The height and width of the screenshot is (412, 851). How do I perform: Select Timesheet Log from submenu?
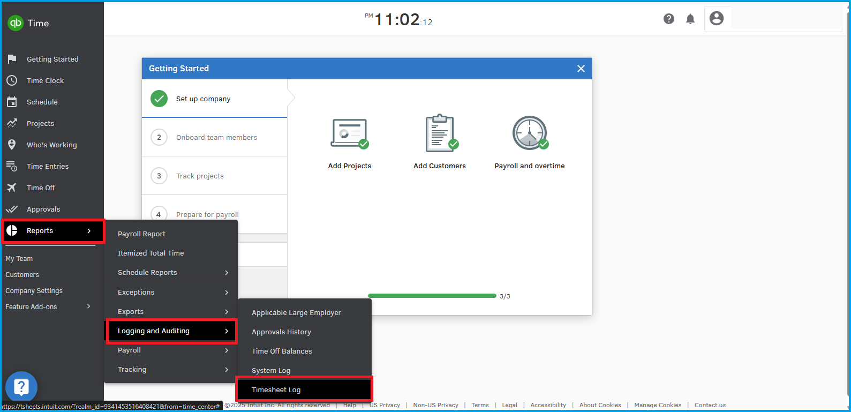coord(276,389)
